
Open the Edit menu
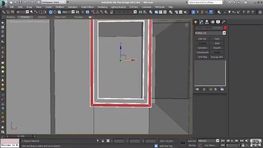pyautogui.click(x=12, y=7)
